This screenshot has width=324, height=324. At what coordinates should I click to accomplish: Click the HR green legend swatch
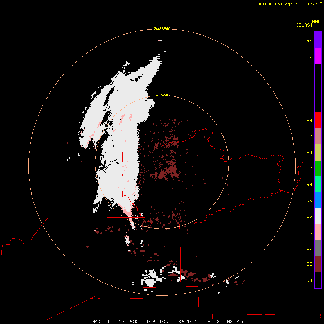(318, 168)
